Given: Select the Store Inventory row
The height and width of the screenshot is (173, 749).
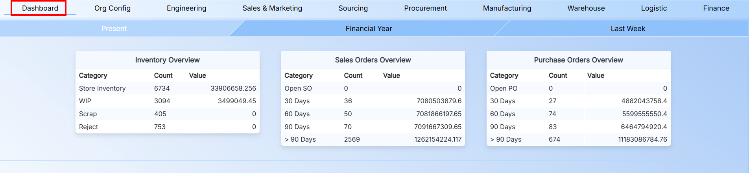Looking at the screenshot, I should (168, 88).
